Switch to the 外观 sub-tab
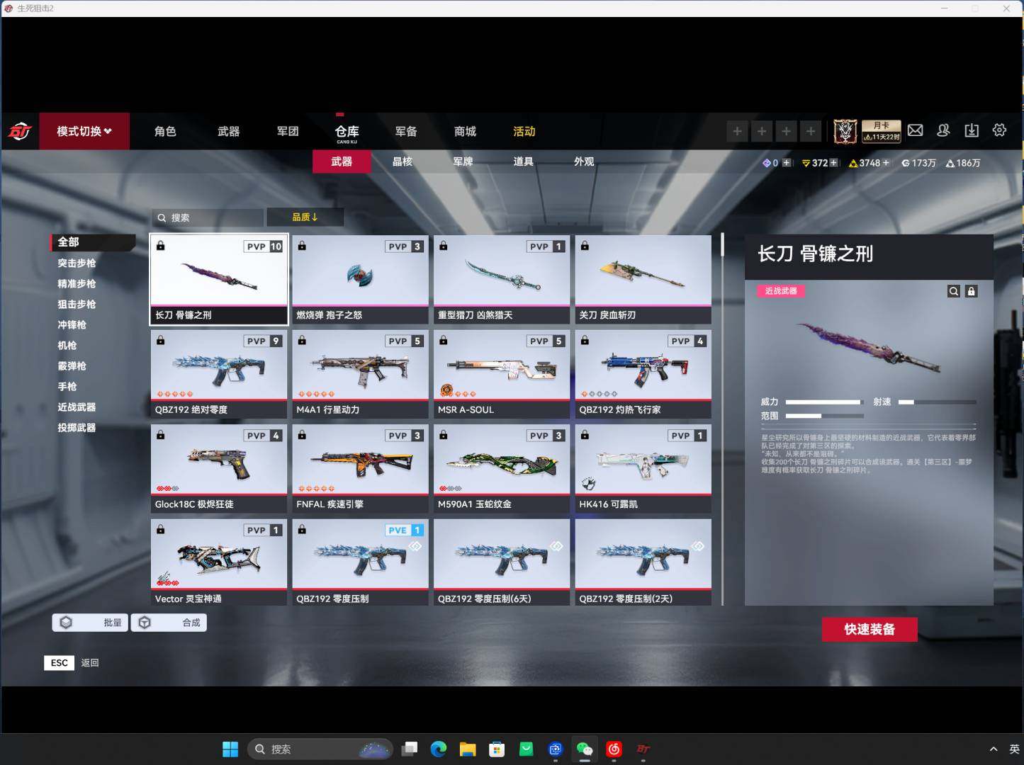1024x765 pixels. (584, 161)
